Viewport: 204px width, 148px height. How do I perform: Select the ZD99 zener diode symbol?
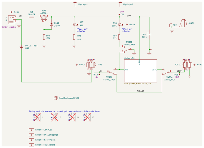pyautogui.click(x=52, y=24)
